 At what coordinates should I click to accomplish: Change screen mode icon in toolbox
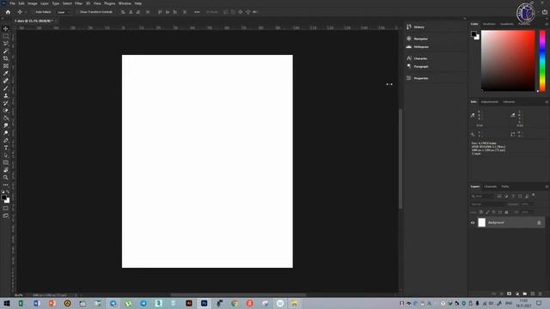6,215
